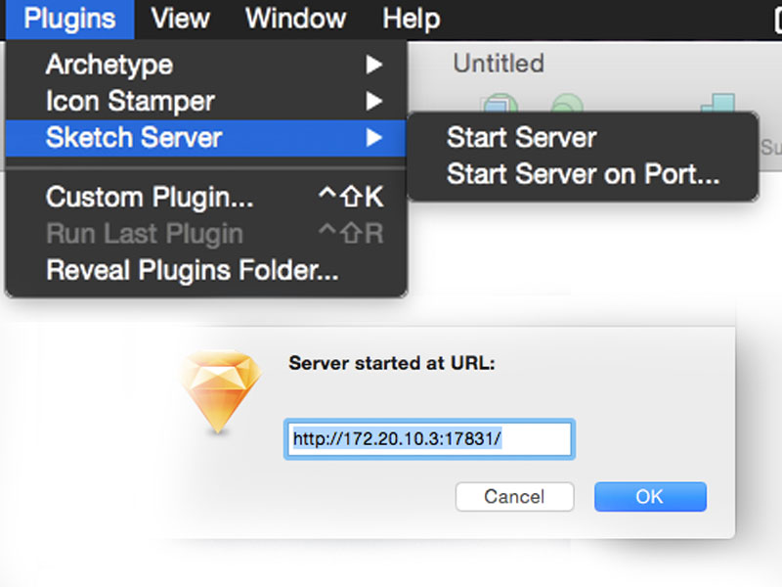The width and height of the screenshot is (782, 587).
Task: Open the Window menu
Action: point(296,19)
